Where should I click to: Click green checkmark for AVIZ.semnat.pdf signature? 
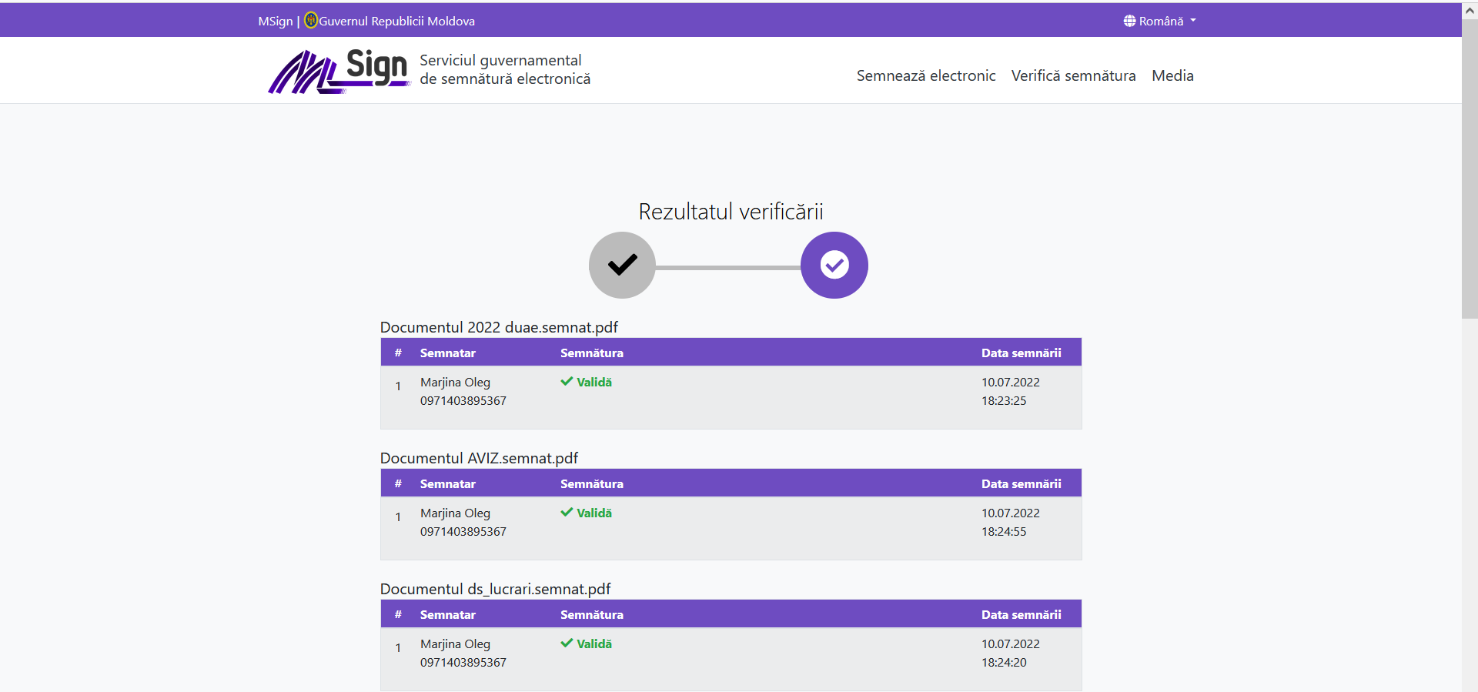[x=567, y=513]
